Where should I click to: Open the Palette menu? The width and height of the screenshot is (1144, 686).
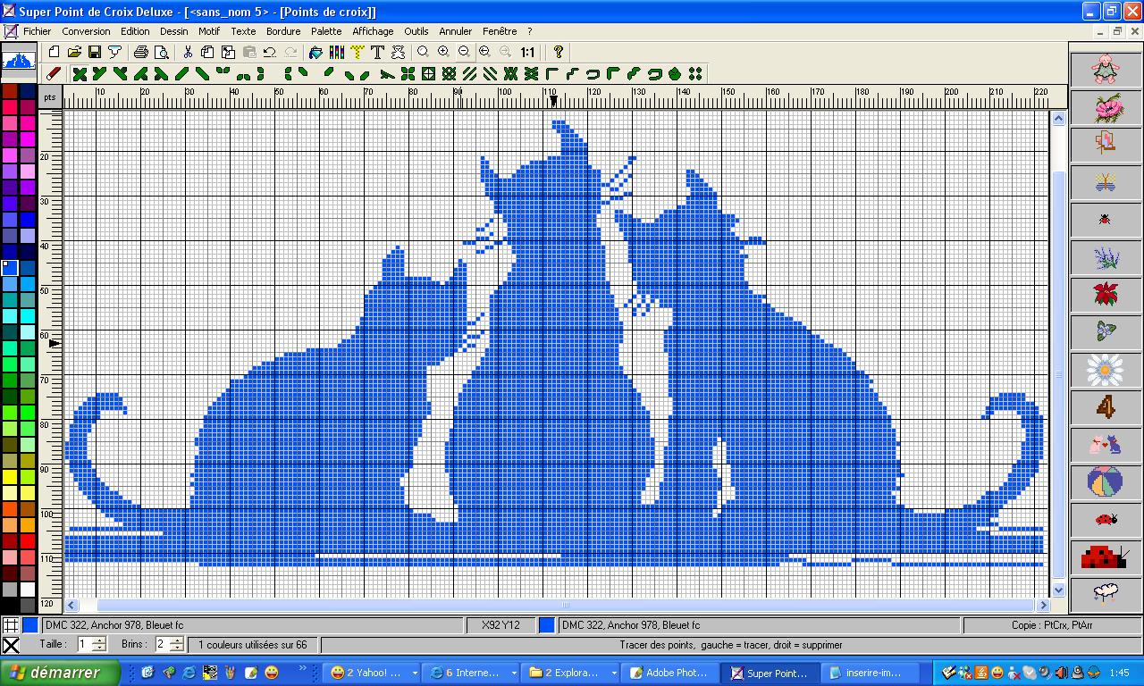tap(326, 30)
